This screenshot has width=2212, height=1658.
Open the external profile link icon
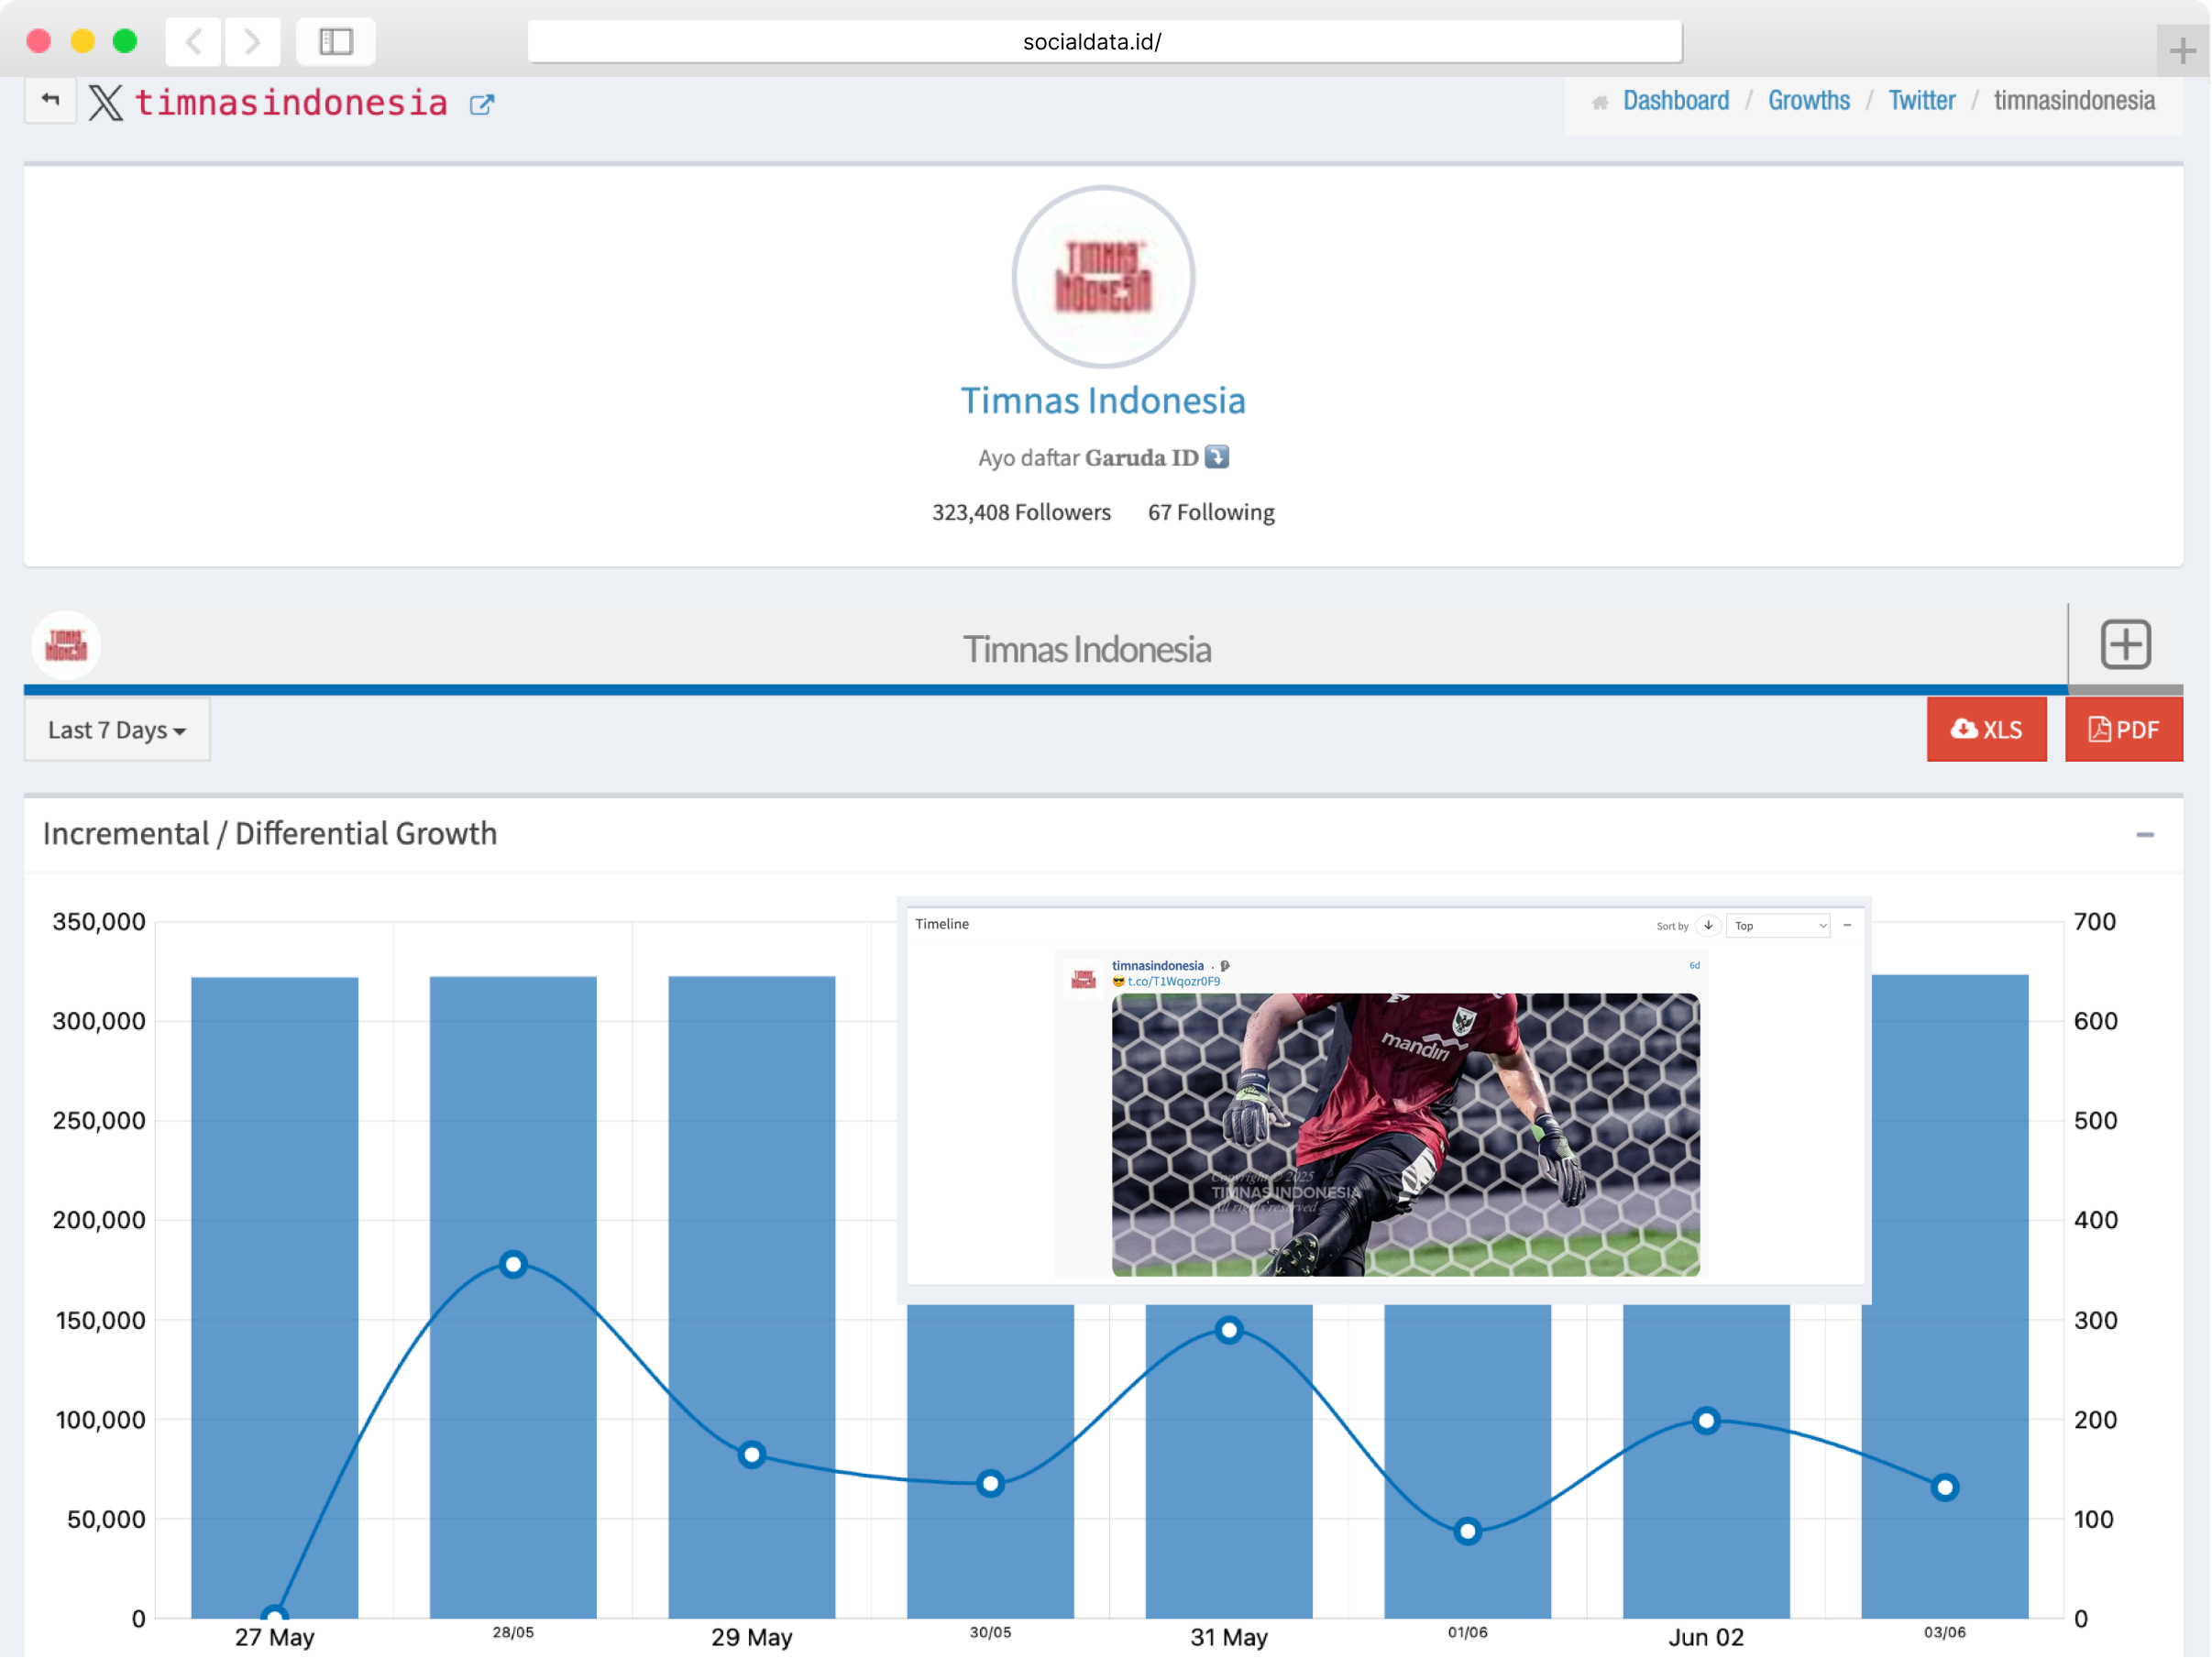point(482,104)
